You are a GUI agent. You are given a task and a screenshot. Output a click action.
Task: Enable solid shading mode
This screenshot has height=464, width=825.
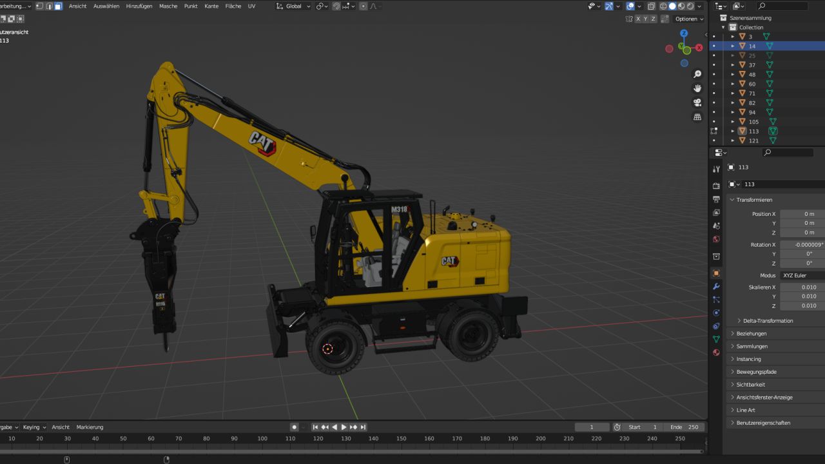point(672,6)
